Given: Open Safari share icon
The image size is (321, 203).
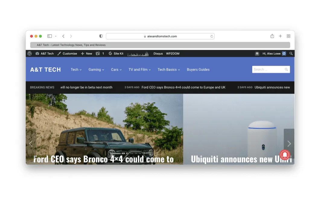Looking at the screenshot, I should point(272,36).
